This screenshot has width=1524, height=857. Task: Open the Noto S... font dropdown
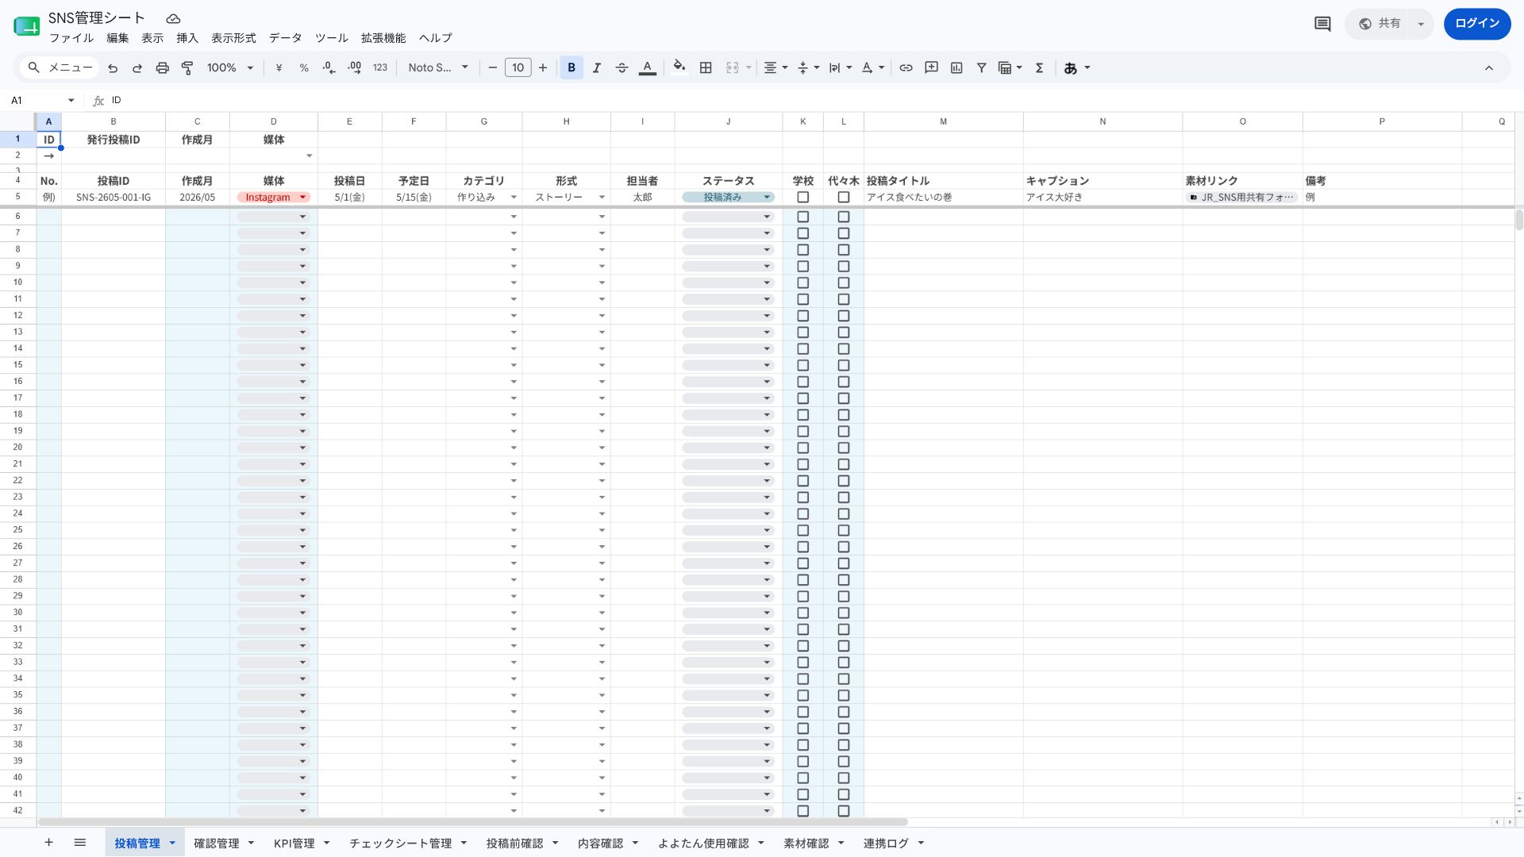coord(438,68)
